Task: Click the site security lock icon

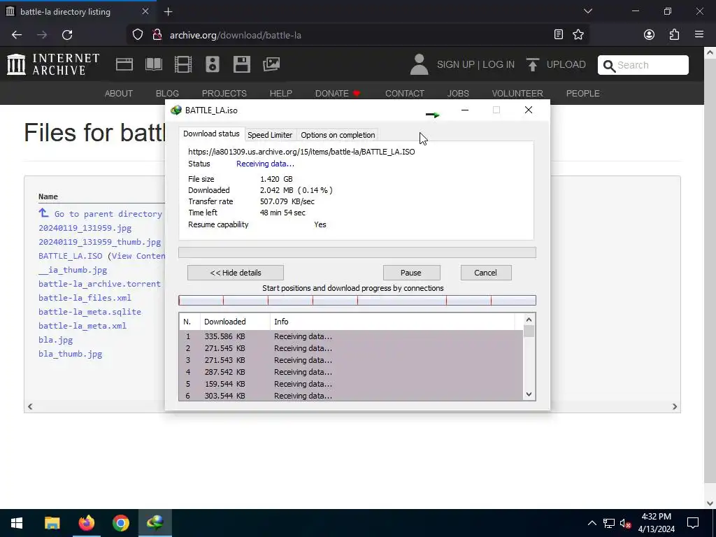Action: click(x=157, y=35)
